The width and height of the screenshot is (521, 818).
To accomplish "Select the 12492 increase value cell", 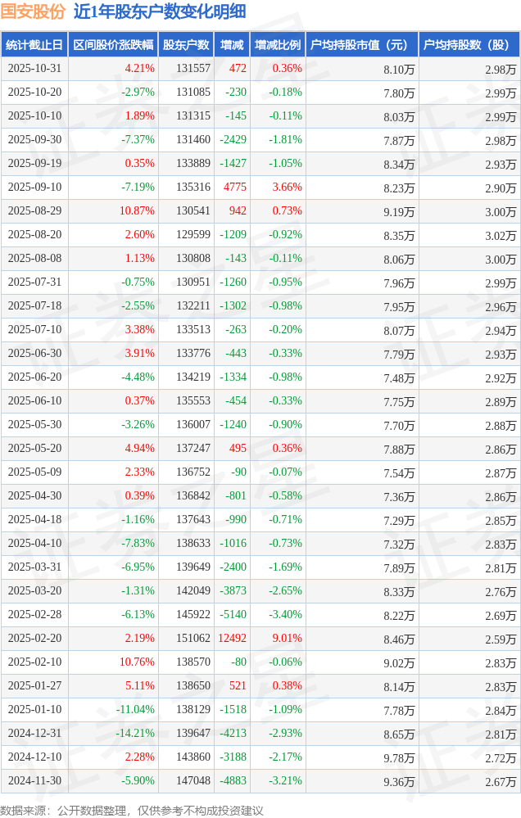I will point(232,639).
